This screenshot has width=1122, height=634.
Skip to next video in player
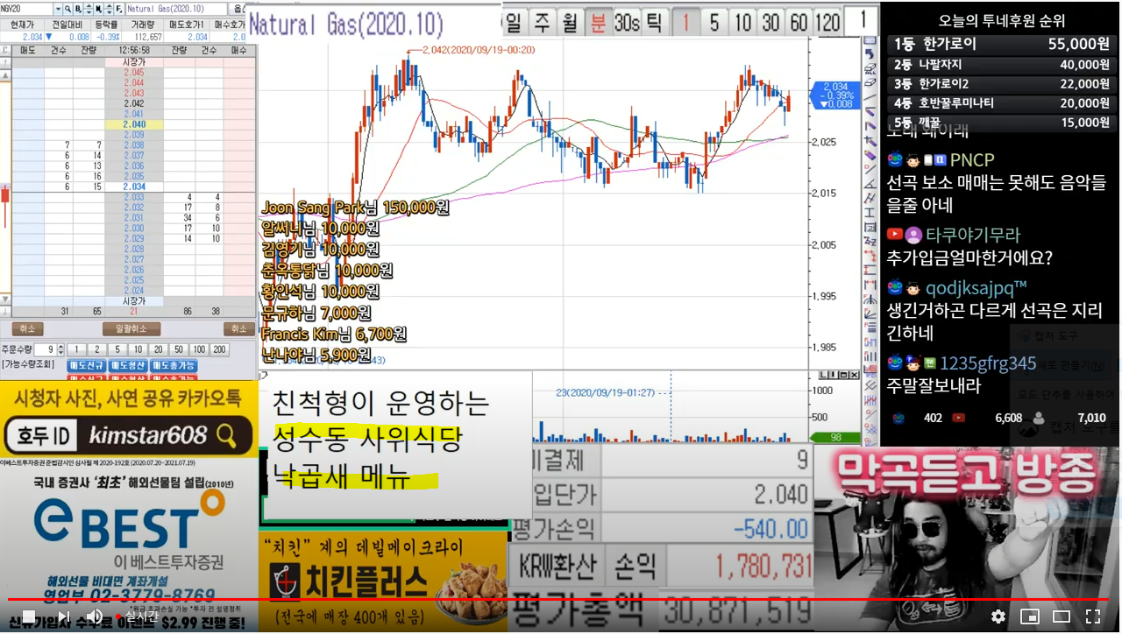[63, 616]
